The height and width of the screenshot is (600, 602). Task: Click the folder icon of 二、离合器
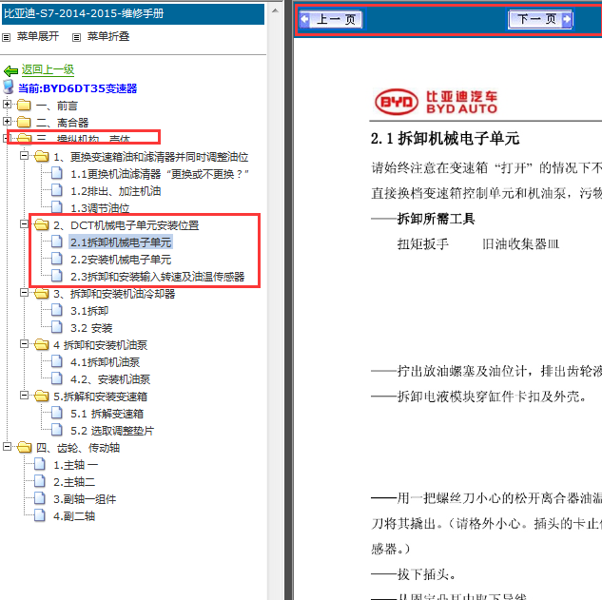point(24,122)
